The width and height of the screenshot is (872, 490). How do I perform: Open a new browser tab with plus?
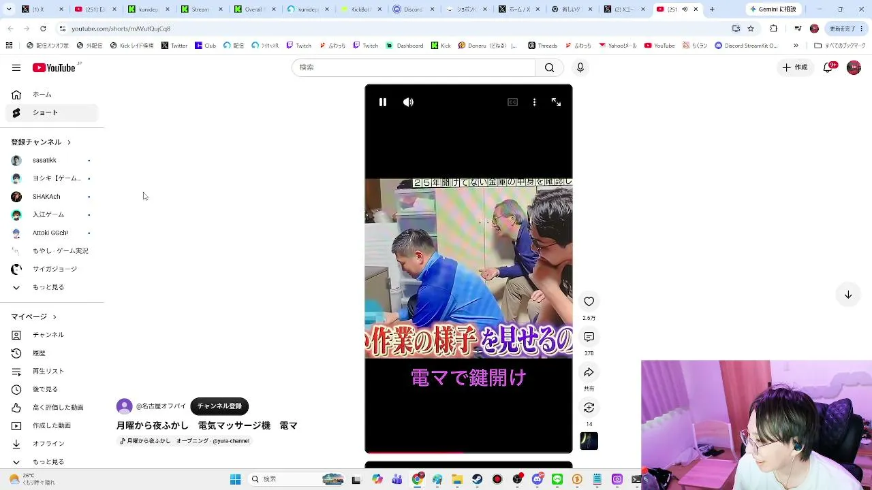(712, 10)
